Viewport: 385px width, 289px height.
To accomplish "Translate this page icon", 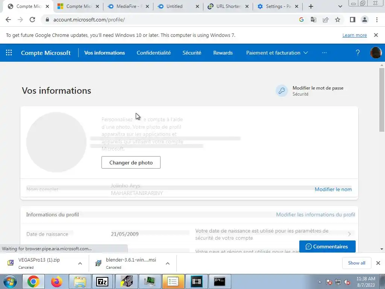I will pyautogui.click(x=313, y=20).
